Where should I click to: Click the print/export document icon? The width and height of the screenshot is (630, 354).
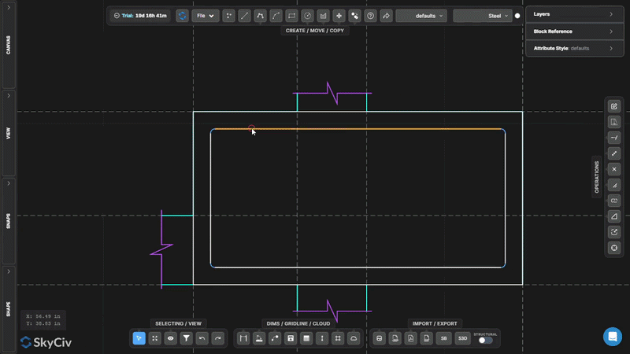pos(395,338)
